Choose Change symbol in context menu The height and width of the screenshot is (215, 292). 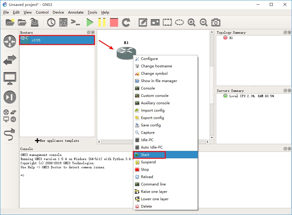[165, 74]
